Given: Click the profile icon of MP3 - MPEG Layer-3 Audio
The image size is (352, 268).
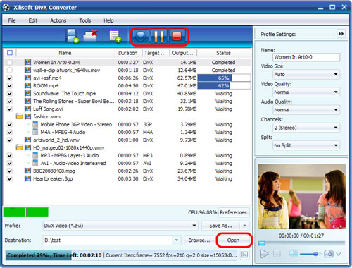Looking at the screenshot, I should point(35,155).
